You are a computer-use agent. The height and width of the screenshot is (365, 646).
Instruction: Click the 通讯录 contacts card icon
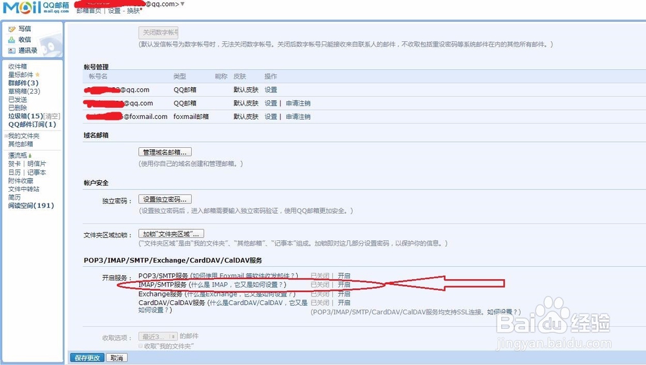coord(12,50)
